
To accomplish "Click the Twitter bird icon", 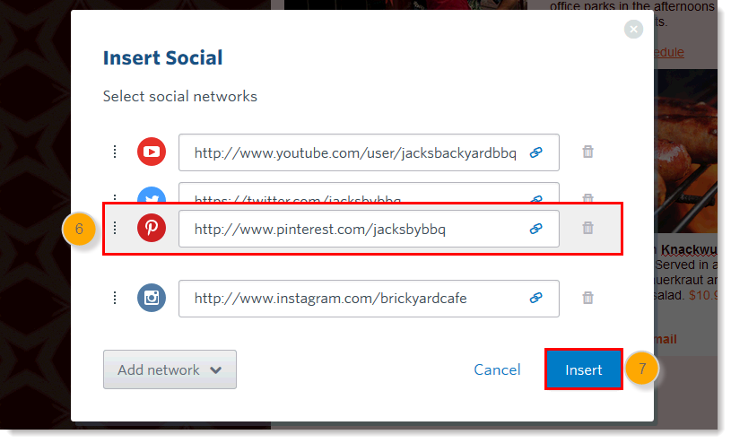I will [152, 195].
